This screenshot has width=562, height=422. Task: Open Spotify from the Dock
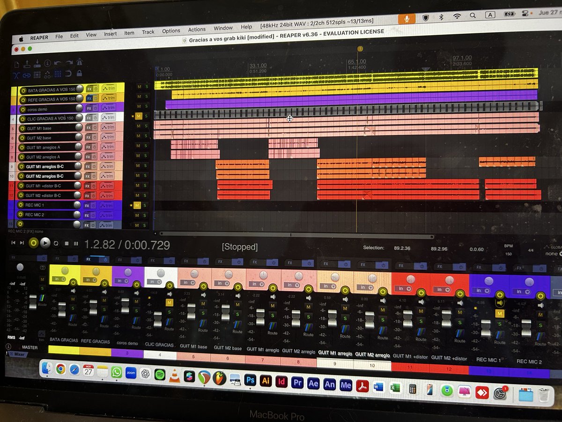pyautogui.click(x=160, y=375)
